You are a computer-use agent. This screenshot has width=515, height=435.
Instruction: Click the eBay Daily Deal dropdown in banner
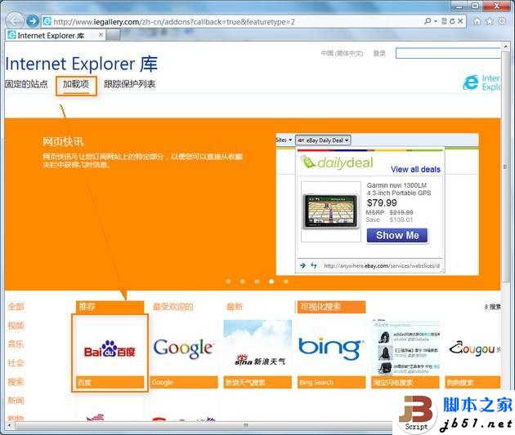(323, 140)
